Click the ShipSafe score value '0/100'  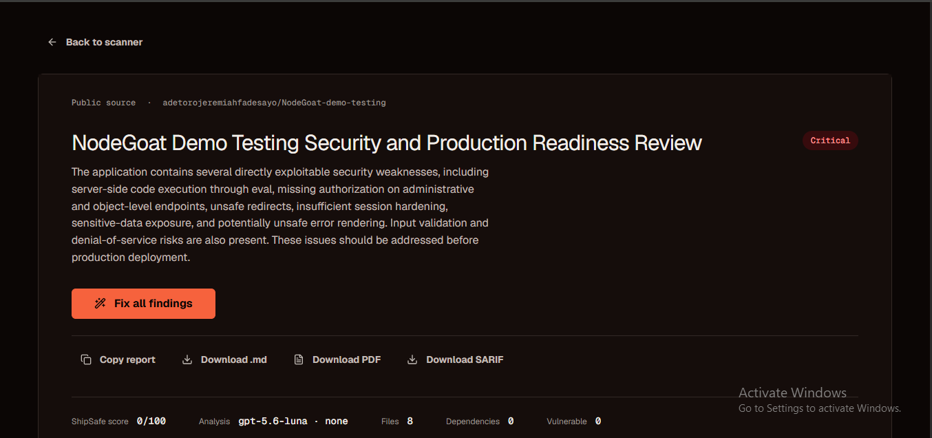click(x=151, y=421)
